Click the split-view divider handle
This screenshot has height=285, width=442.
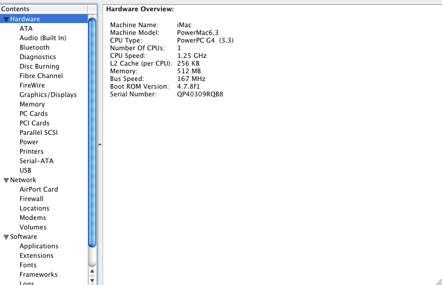100,145
